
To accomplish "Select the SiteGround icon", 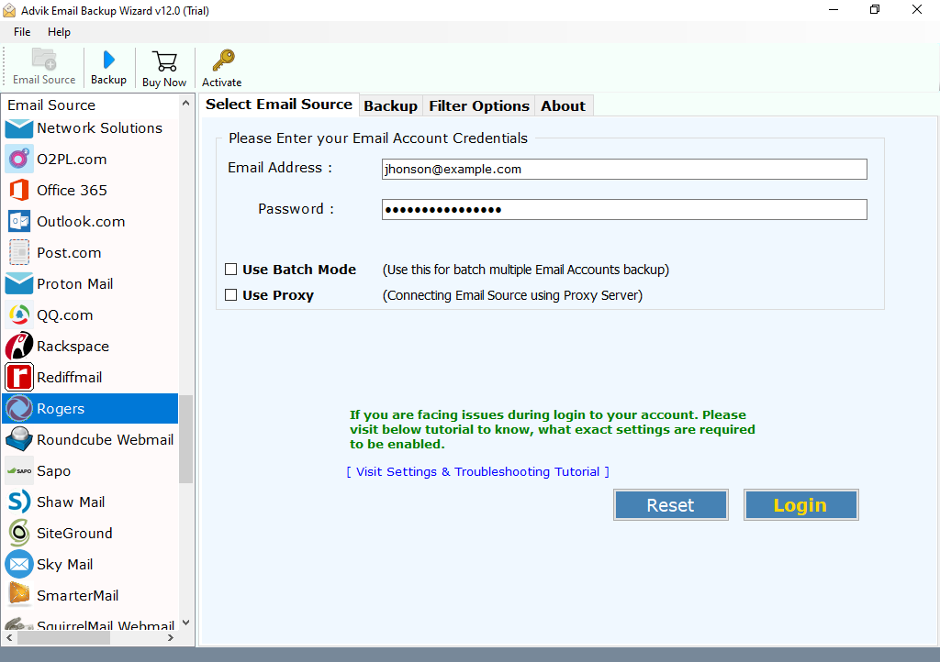I will click(x=19, y=533).
